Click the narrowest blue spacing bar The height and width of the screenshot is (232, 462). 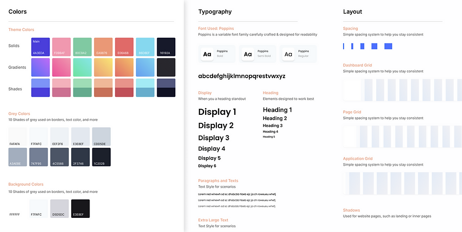pyautogui.click(x=344, y=46)
